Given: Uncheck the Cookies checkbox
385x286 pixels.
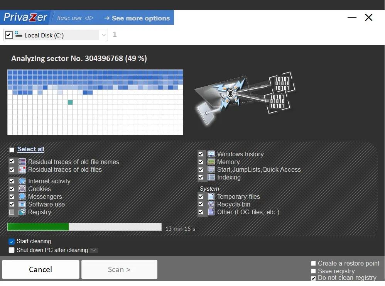Looking at the screenshot, I should (12, 189).
